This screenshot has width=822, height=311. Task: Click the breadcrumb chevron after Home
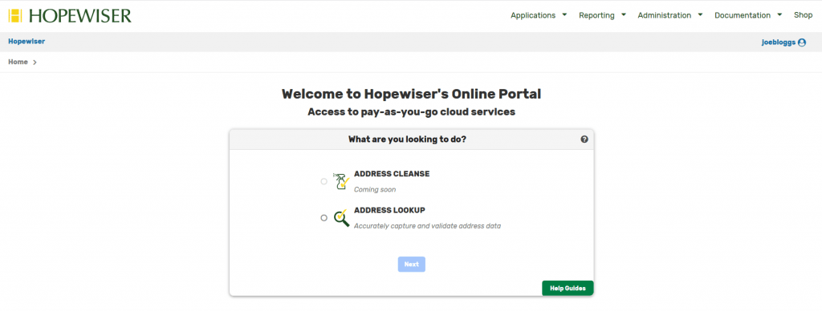coord(35,63)
